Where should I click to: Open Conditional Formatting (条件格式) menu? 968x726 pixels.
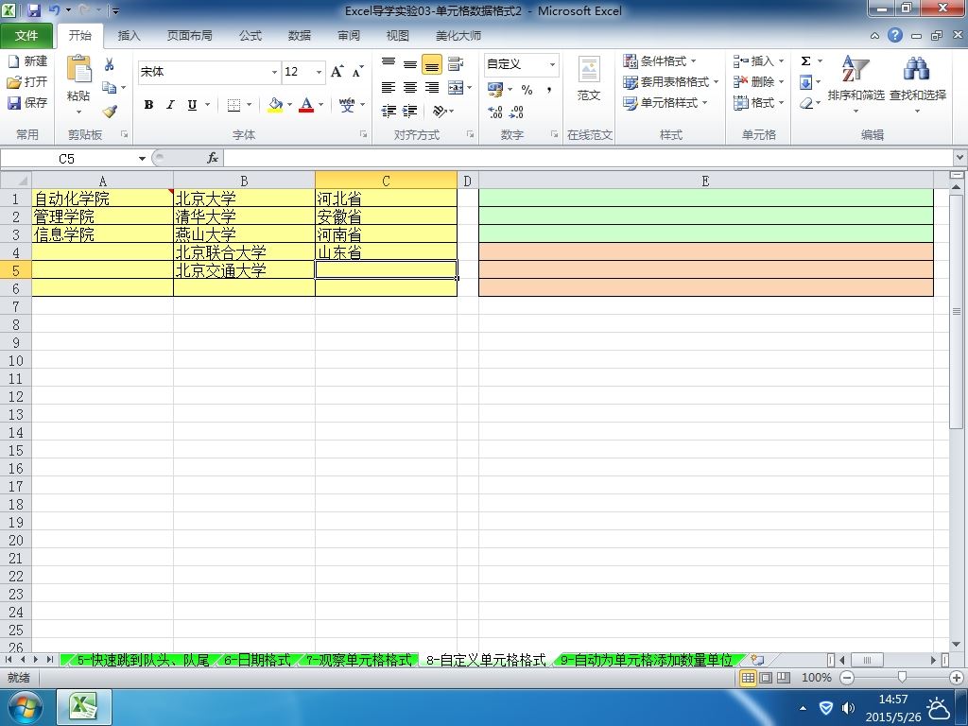click(659, 61)
